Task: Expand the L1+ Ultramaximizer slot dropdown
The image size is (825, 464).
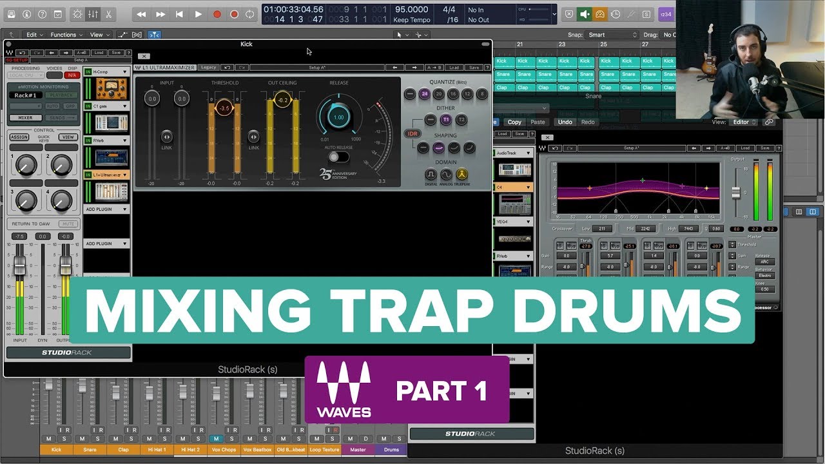Action: (x=125, y=175)
